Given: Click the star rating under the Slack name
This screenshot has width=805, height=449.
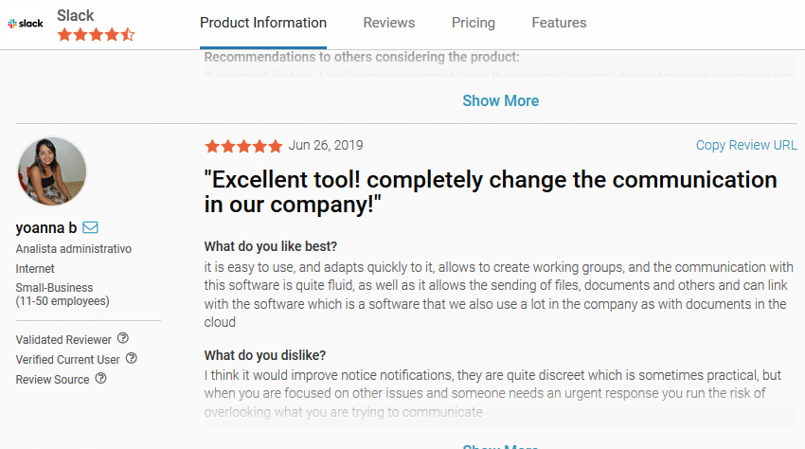Looking at the screenshot, I should (x=96, y=35).
